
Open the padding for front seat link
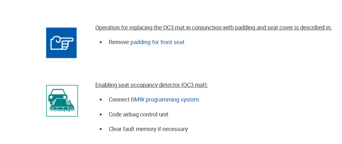click(x=157, y=42)
